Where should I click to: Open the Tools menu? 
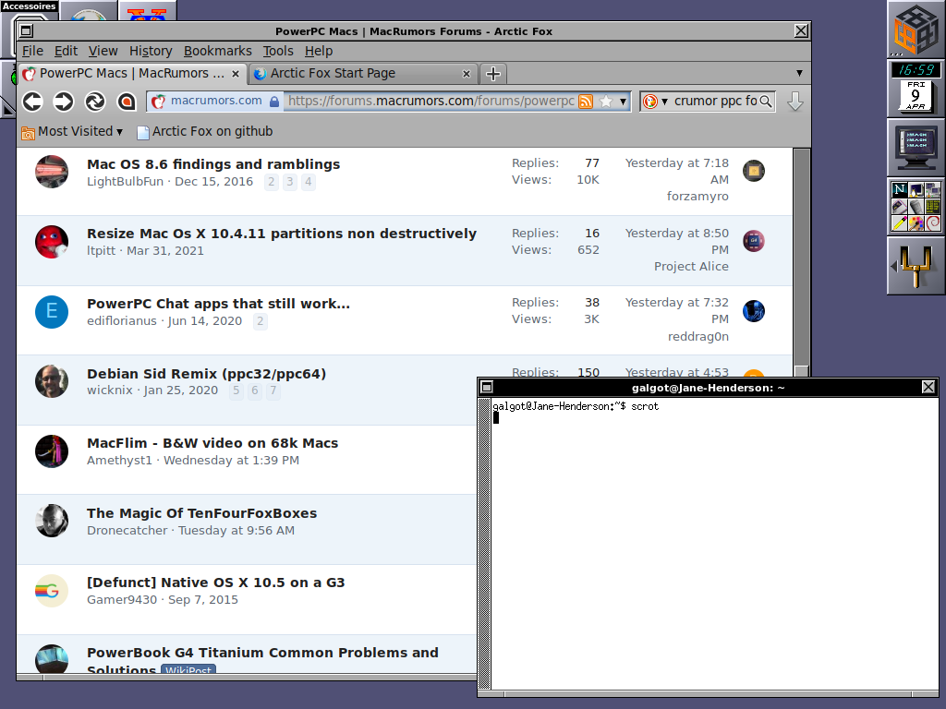(x=278, y=52)
